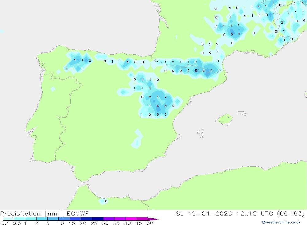Click legend label '10'
Image resolution: width=307 pixels, height=225 pixels.
61,223
